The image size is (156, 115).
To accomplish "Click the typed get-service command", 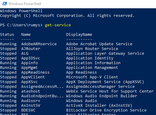I will coord(58,25).
